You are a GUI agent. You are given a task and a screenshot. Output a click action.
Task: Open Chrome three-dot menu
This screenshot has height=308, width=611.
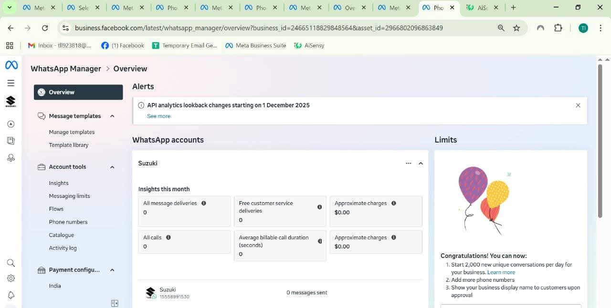600,28
